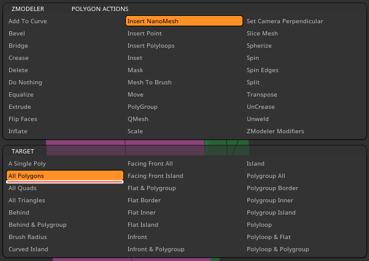Choose Facing Front Island target
Screen dimensions: 369x261
pos(155,176)
